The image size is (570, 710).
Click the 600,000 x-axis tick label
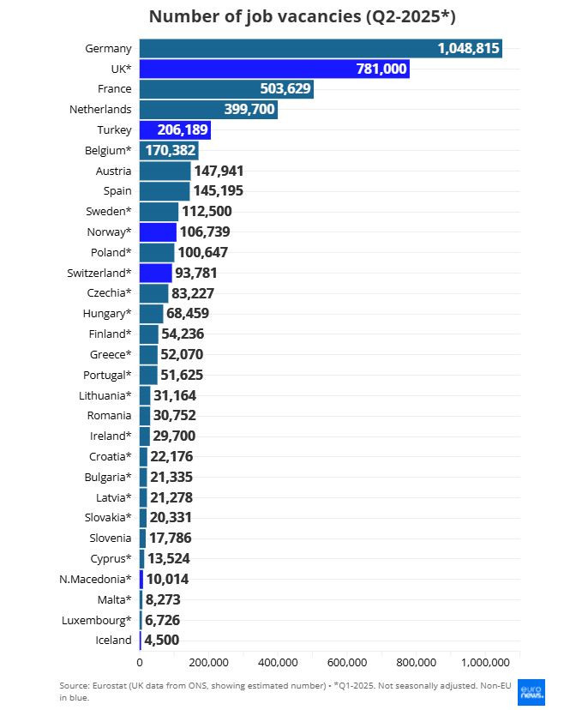tap(348, 661)
